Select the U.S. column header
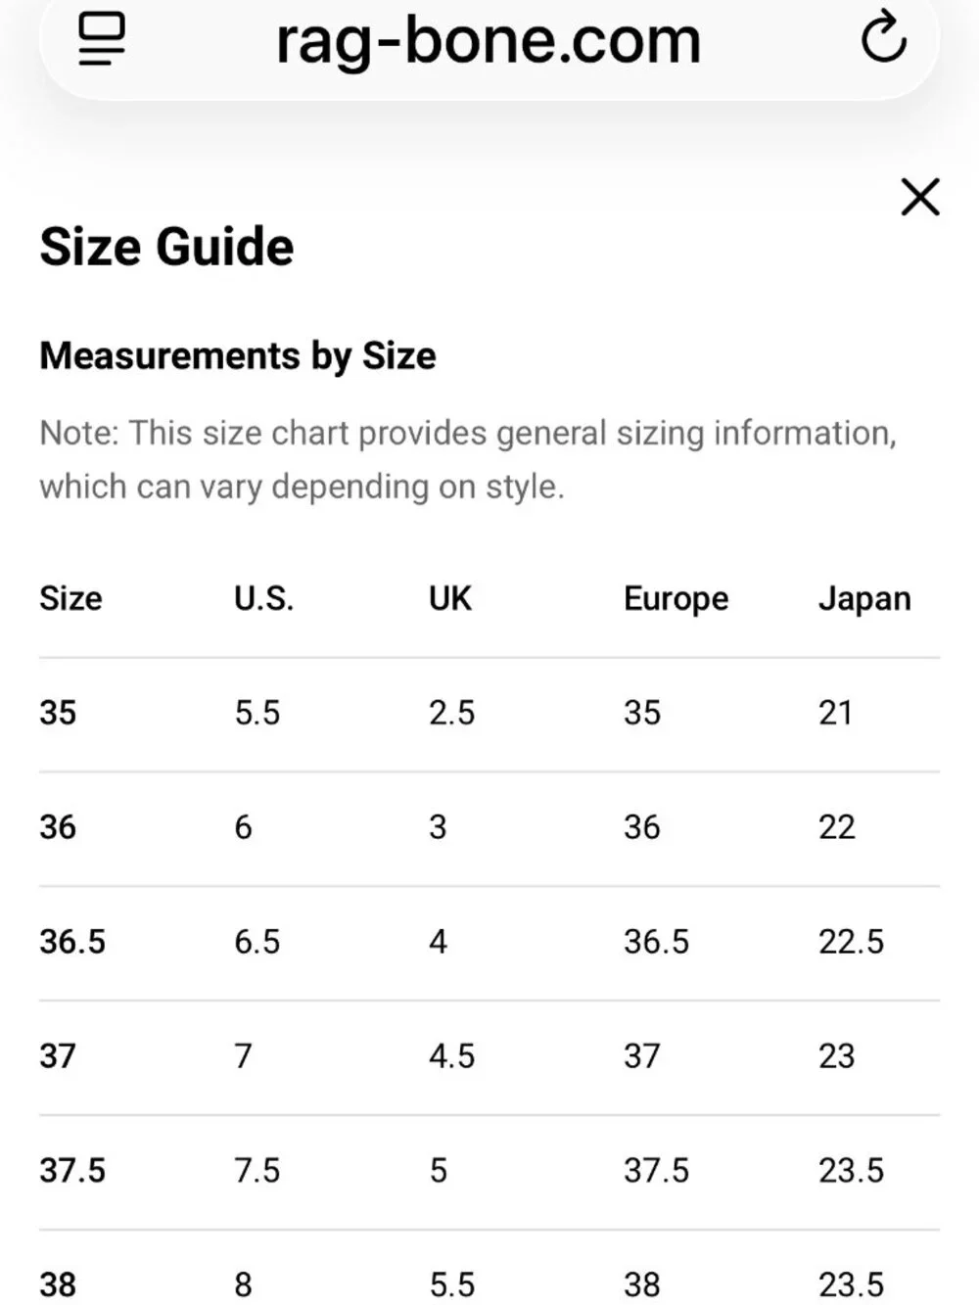 click(263, 598)
